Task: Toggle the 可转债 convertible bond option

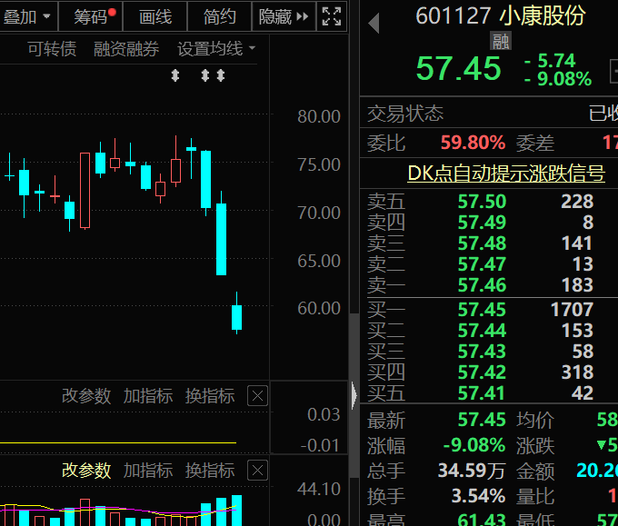Action: click(52, 49)
